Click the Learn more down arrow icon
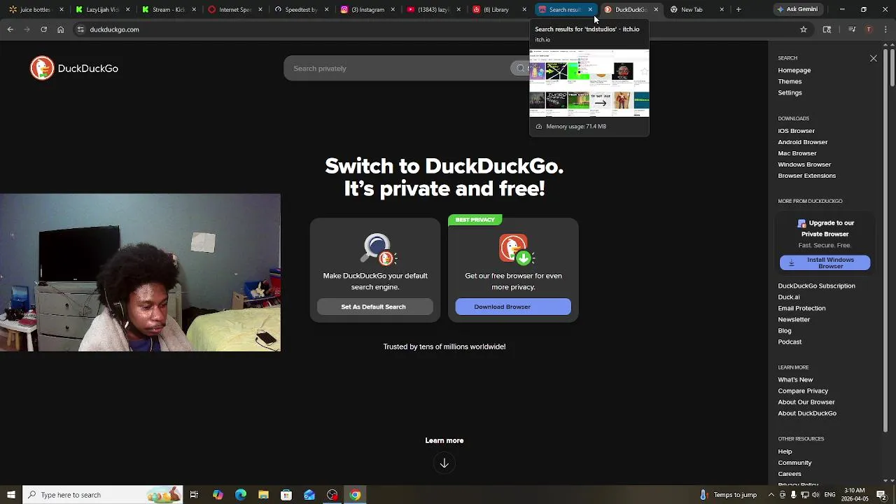Screen dimensions: 896x504 (444, 463)
